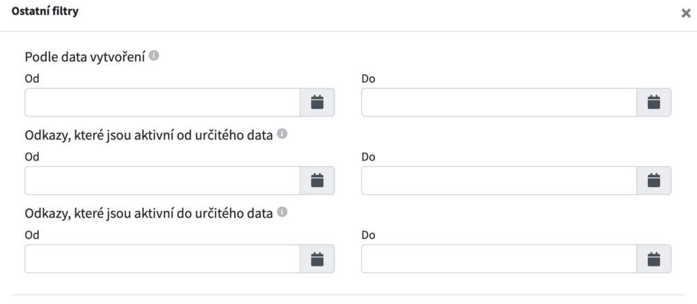Show info for Podle data vytvoření
The width and height of the screenshot is (697, 304).
(154, 56)
